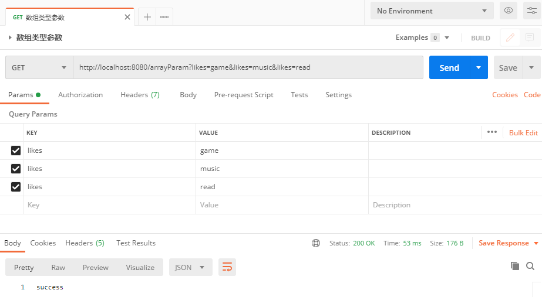
Task: Switch to the Pre-request Script tab
Action: 244,95
